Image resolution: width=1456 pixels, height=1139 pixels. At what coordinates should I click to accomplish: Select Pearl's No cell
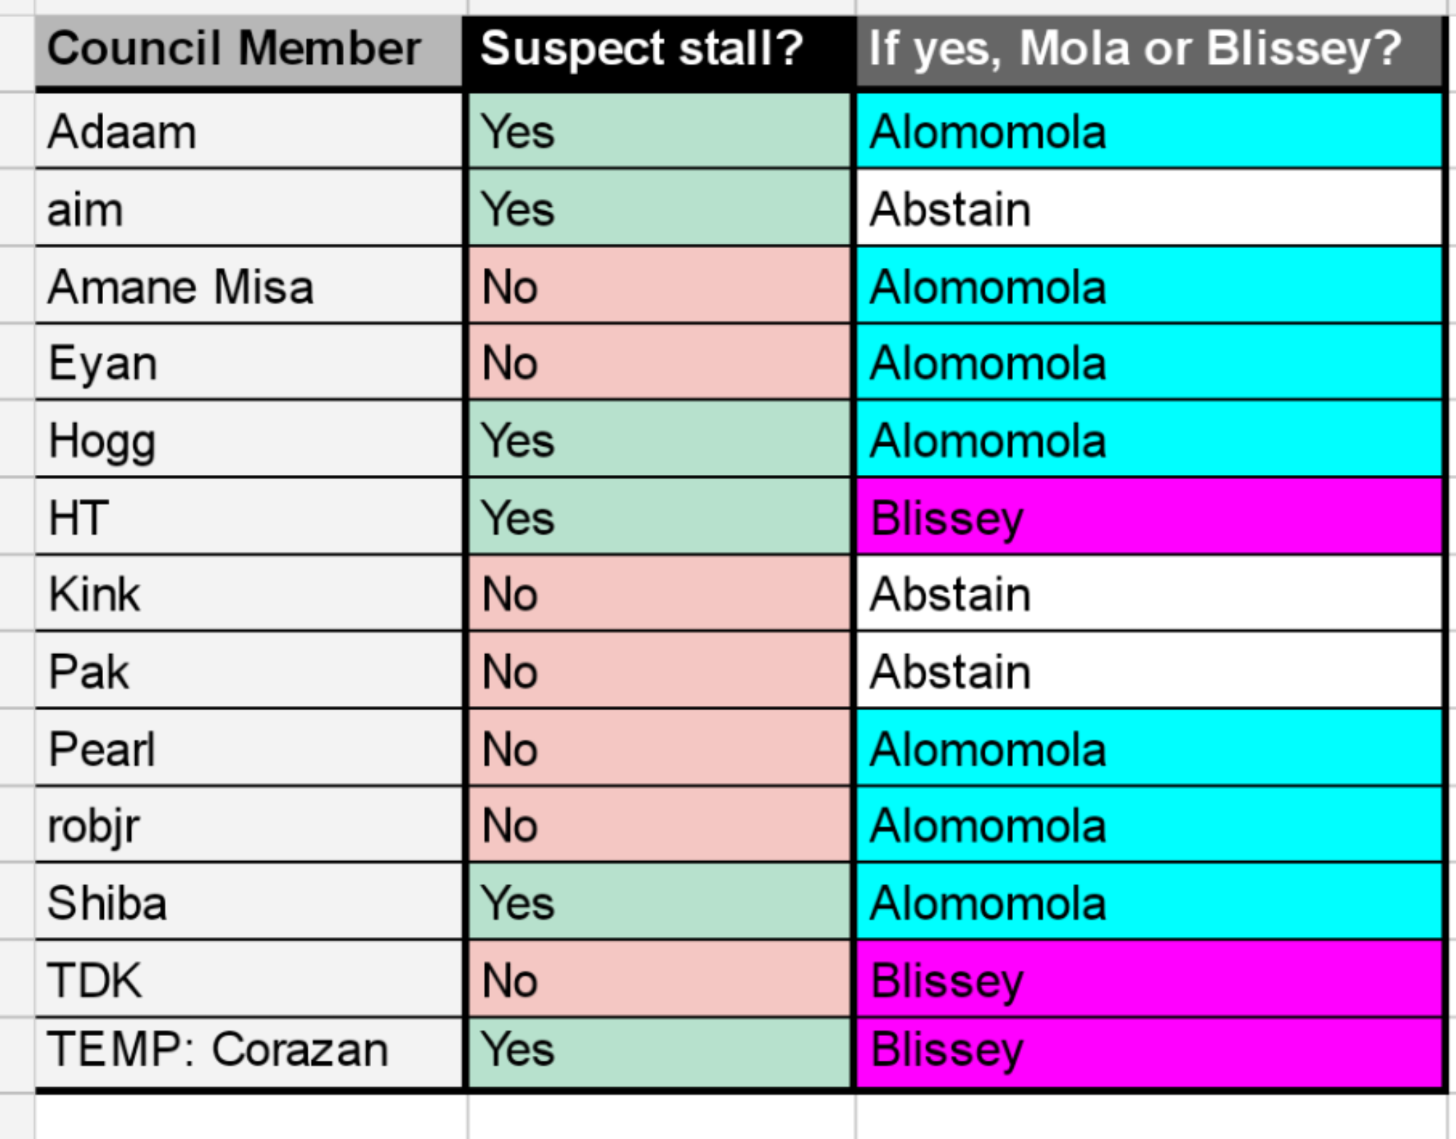(x=659, y=747)
